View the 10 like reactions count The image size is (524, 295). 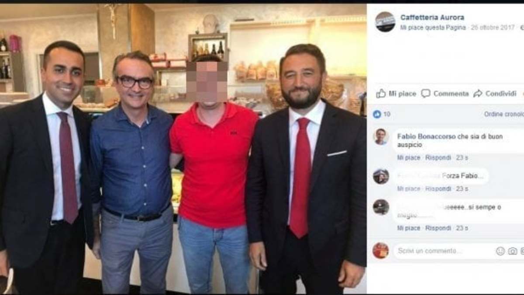[382, 115]
